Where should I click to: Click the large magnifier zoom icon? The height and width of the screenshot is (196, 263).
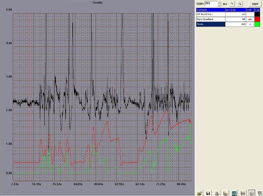click(240, 4)
